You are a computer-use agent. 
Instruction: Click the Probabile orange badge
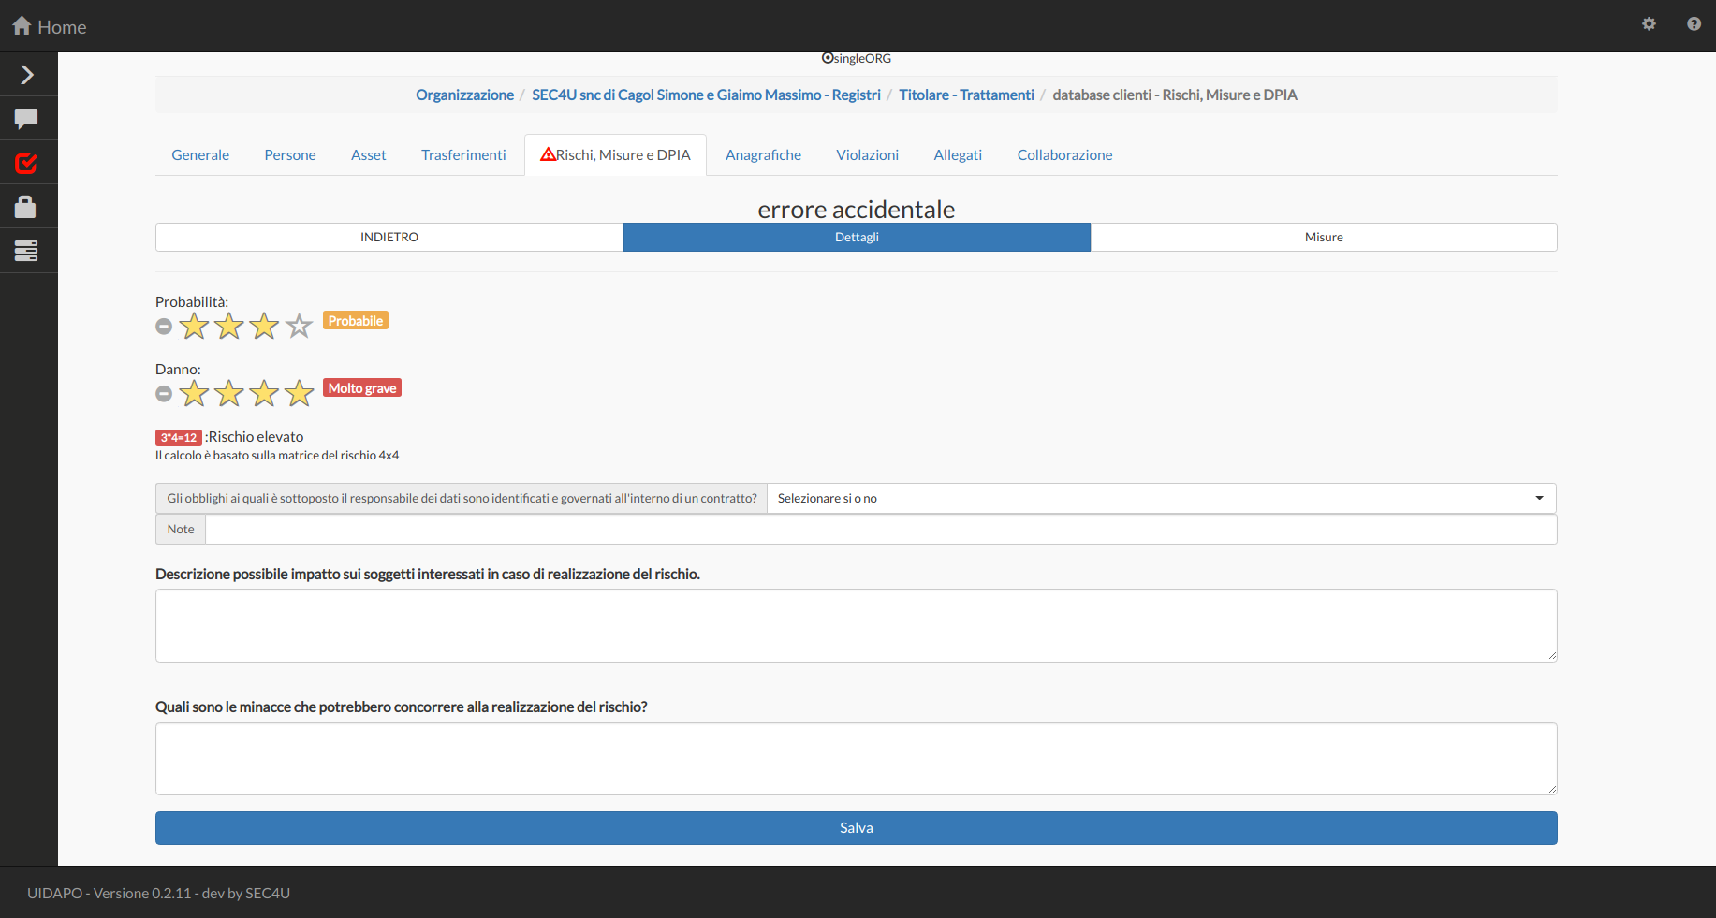coord(356,321)
